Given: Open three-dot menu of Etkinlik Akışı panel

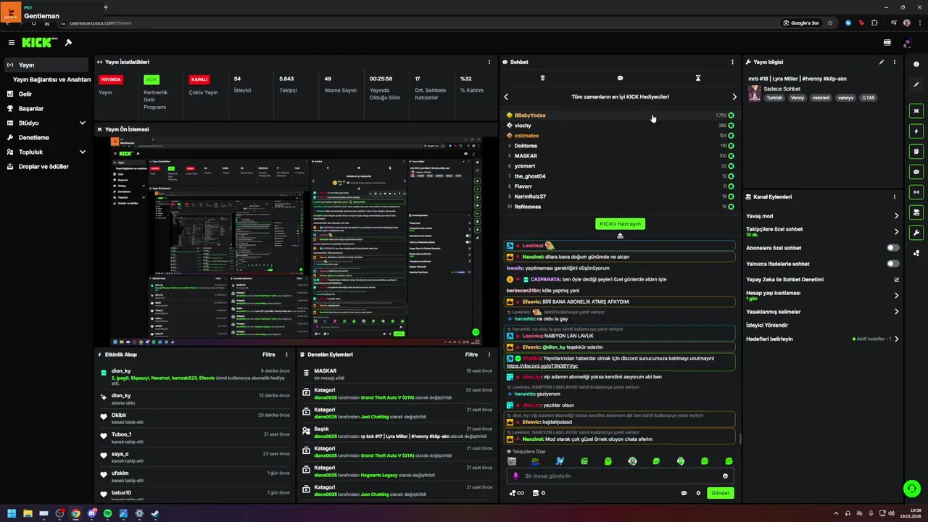Looking at the screenshot, I should 286,355.
